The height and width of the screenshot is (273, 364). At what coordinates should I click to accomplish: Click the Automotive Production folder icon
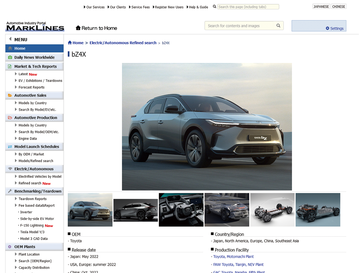click(10, 118)
